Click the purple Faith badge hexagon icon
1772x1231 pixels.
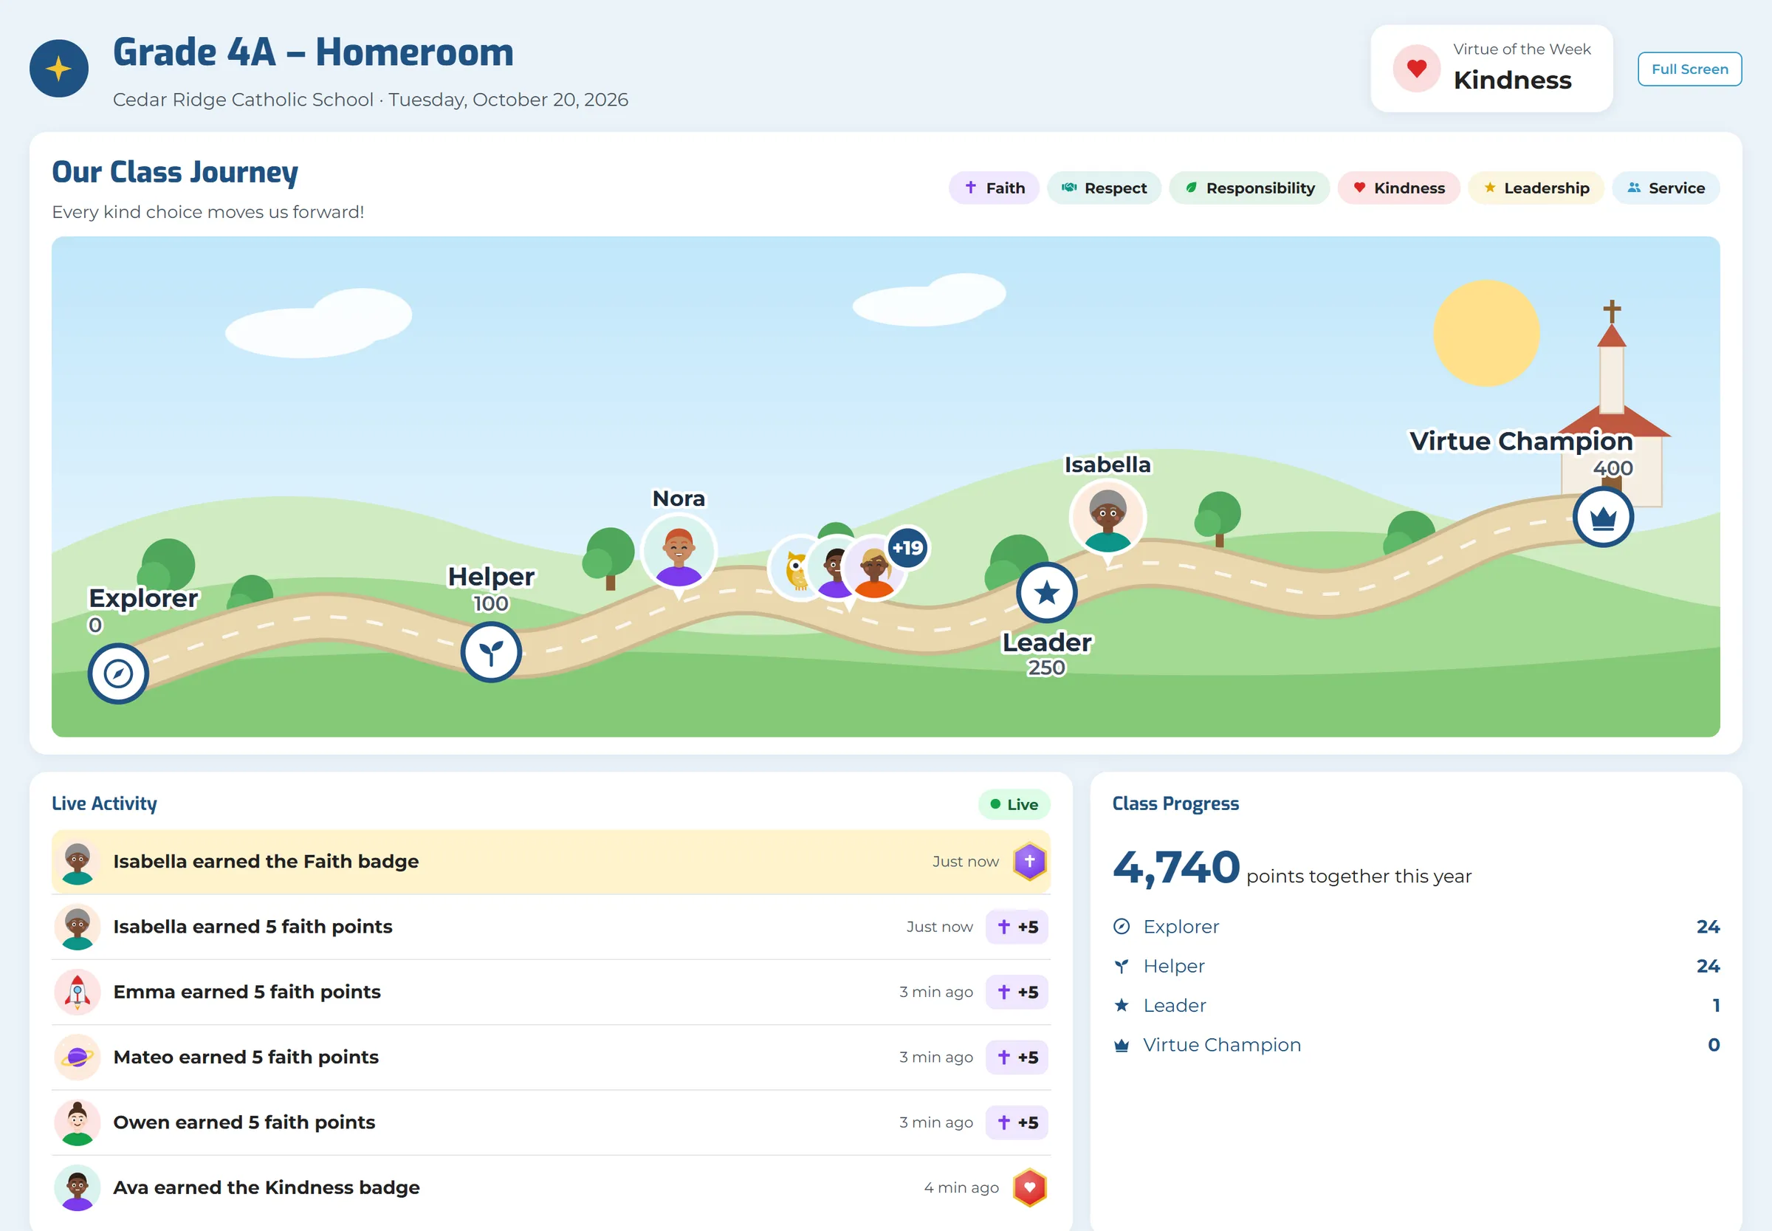click(x=1029, y=862)
